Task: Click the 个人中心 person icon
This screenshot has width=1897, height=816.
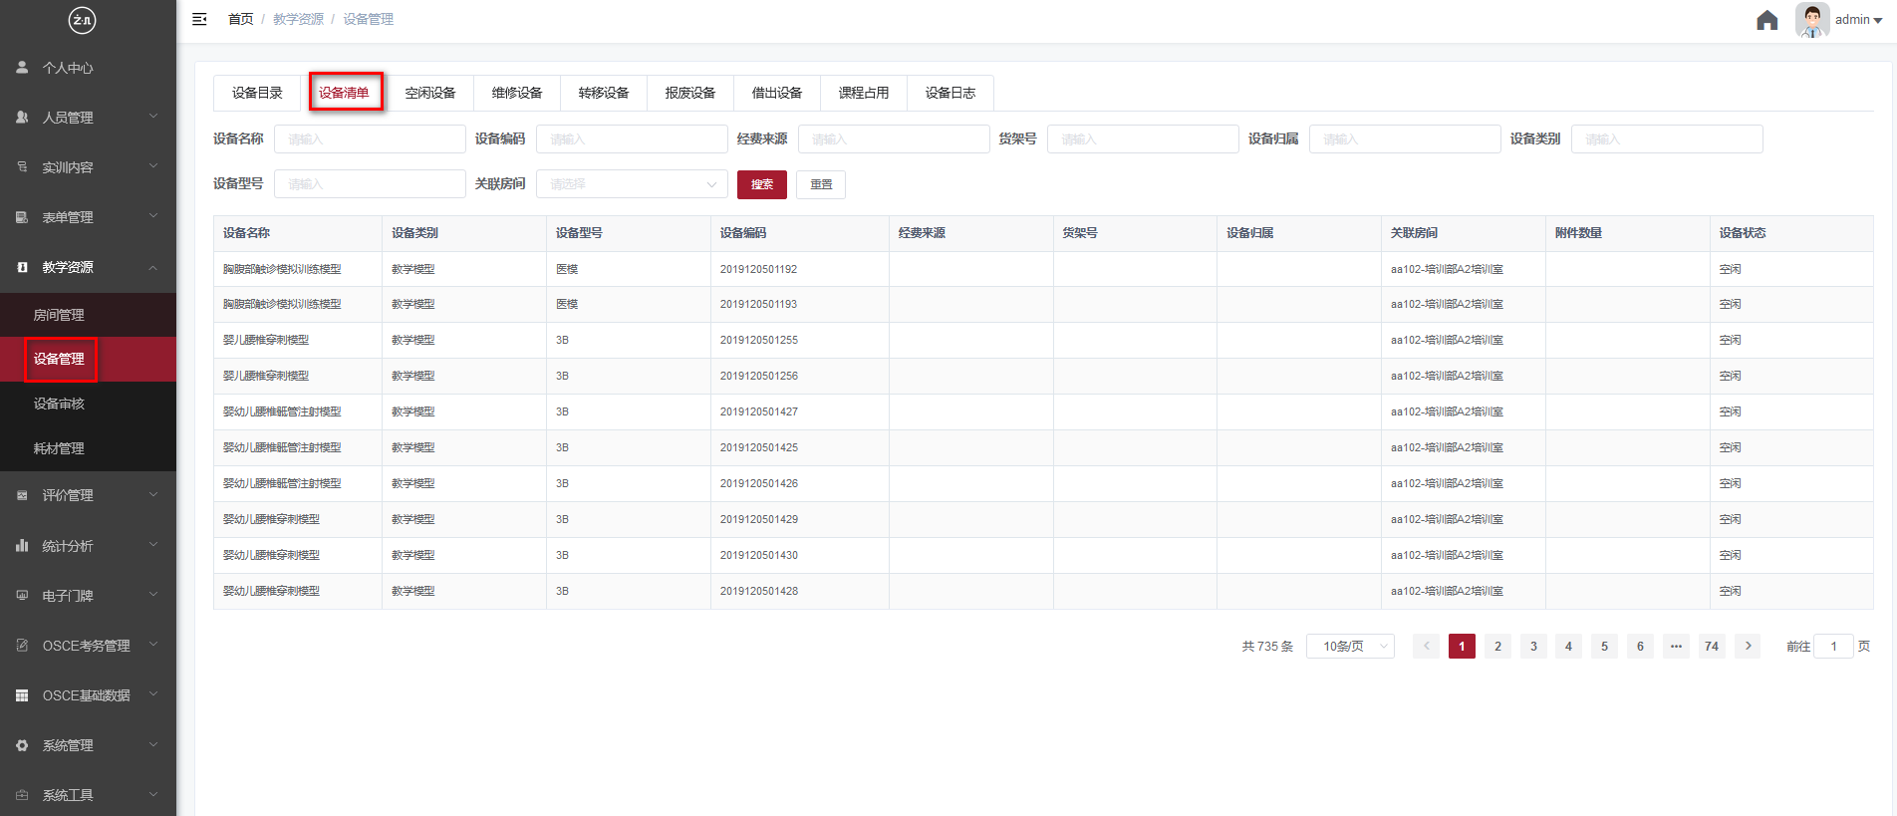Action: point(22,68)
